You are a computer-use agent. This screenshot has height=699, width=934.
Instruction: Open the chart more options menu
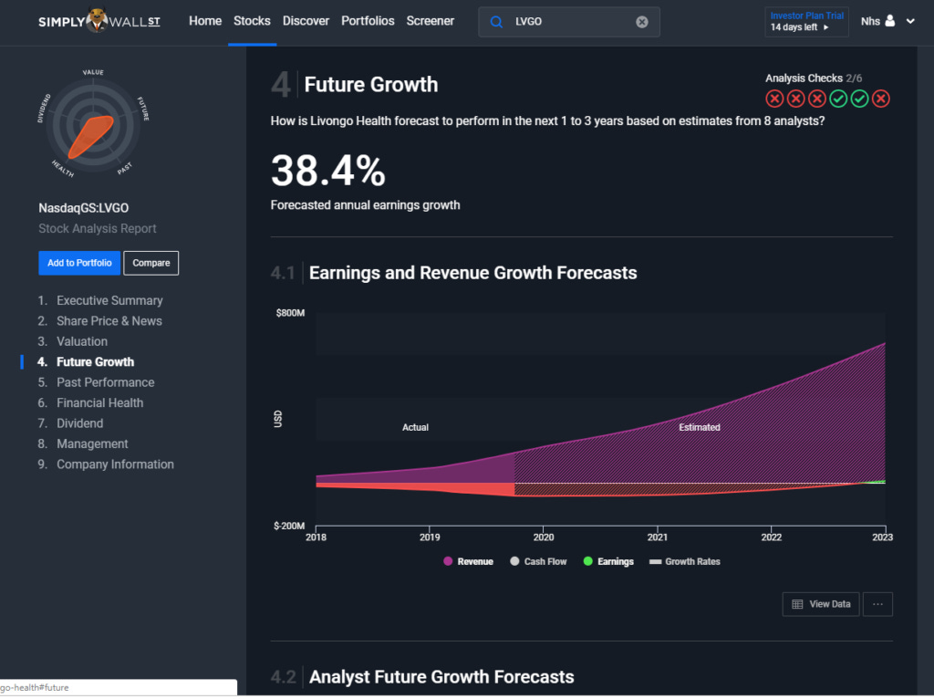[x=877, y=604]
